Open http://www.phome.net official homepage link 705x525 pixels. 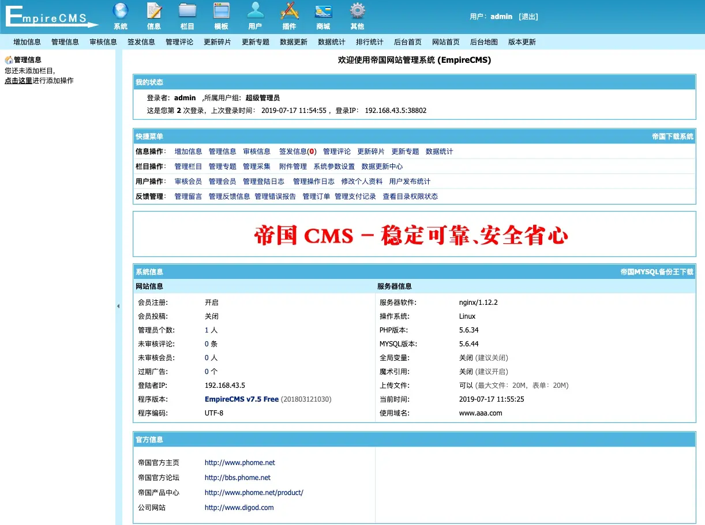click(x=240, y=463)
